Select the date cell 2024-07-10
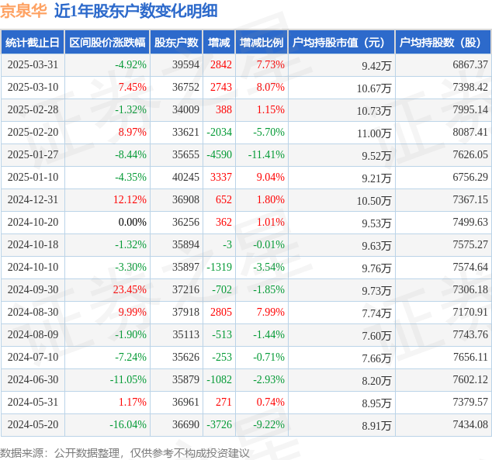Screen dimensions: 492x460 pos(33,357)
